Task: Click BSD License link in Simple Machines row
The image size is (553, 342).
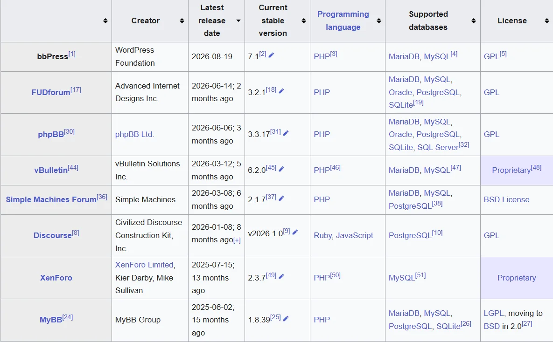Action: pyautogui.click(x=506, y=199)
